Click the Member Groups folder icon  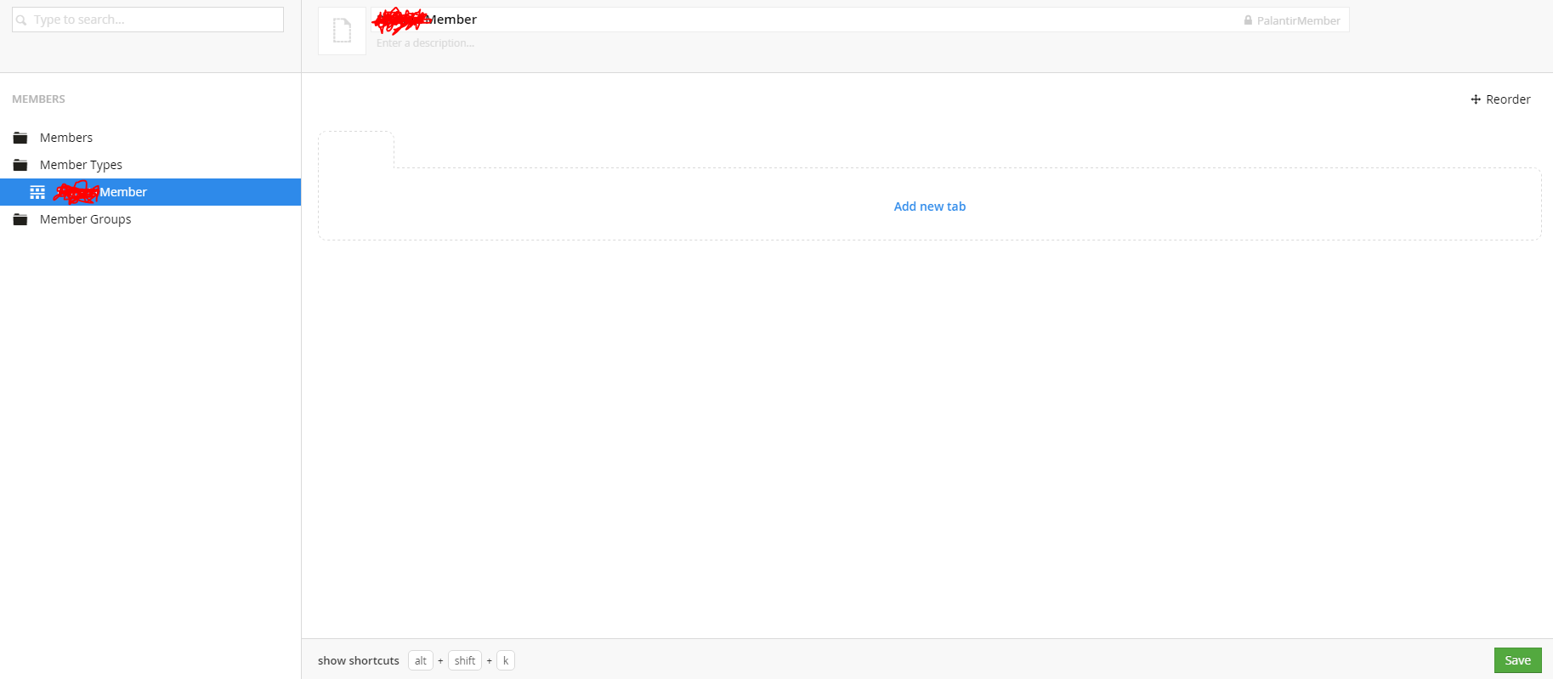tap(20, 219)
